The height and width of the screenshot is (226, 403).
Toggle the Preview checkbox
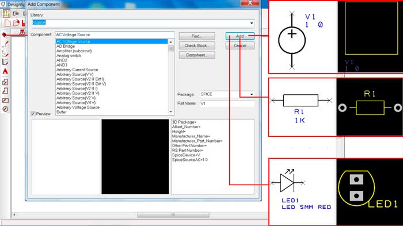coord(33,113)
